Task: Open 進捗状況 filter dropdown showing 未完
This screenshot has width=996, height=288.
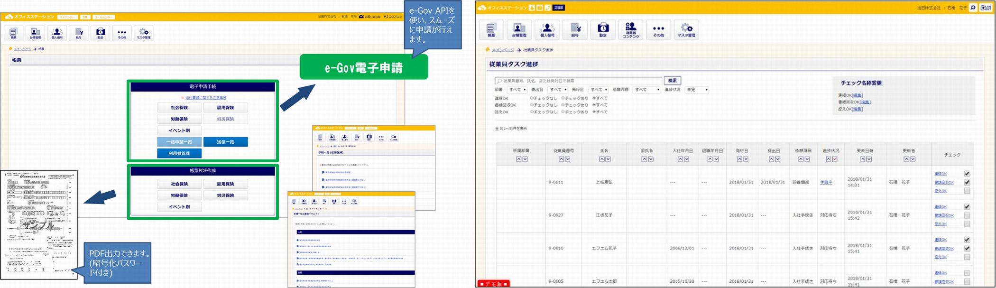Action: click(x=697, y=90)
